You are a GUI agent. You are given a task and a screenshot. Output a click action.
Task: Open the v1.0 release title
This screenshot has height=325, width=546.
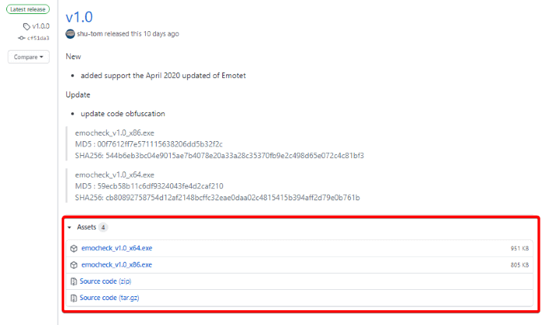click(79, 17)
